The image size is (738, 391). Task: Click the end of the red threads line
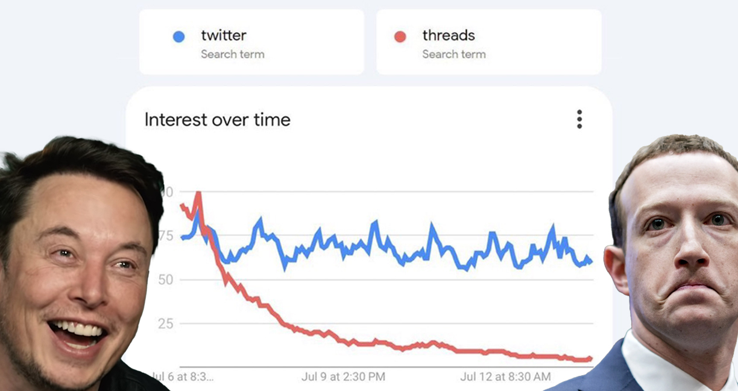pos(590,358)
